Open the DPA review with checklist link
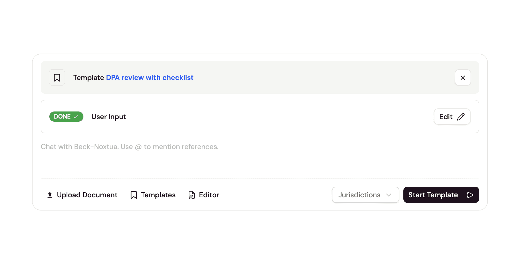 pyautogui.click(x=150, y=77)
